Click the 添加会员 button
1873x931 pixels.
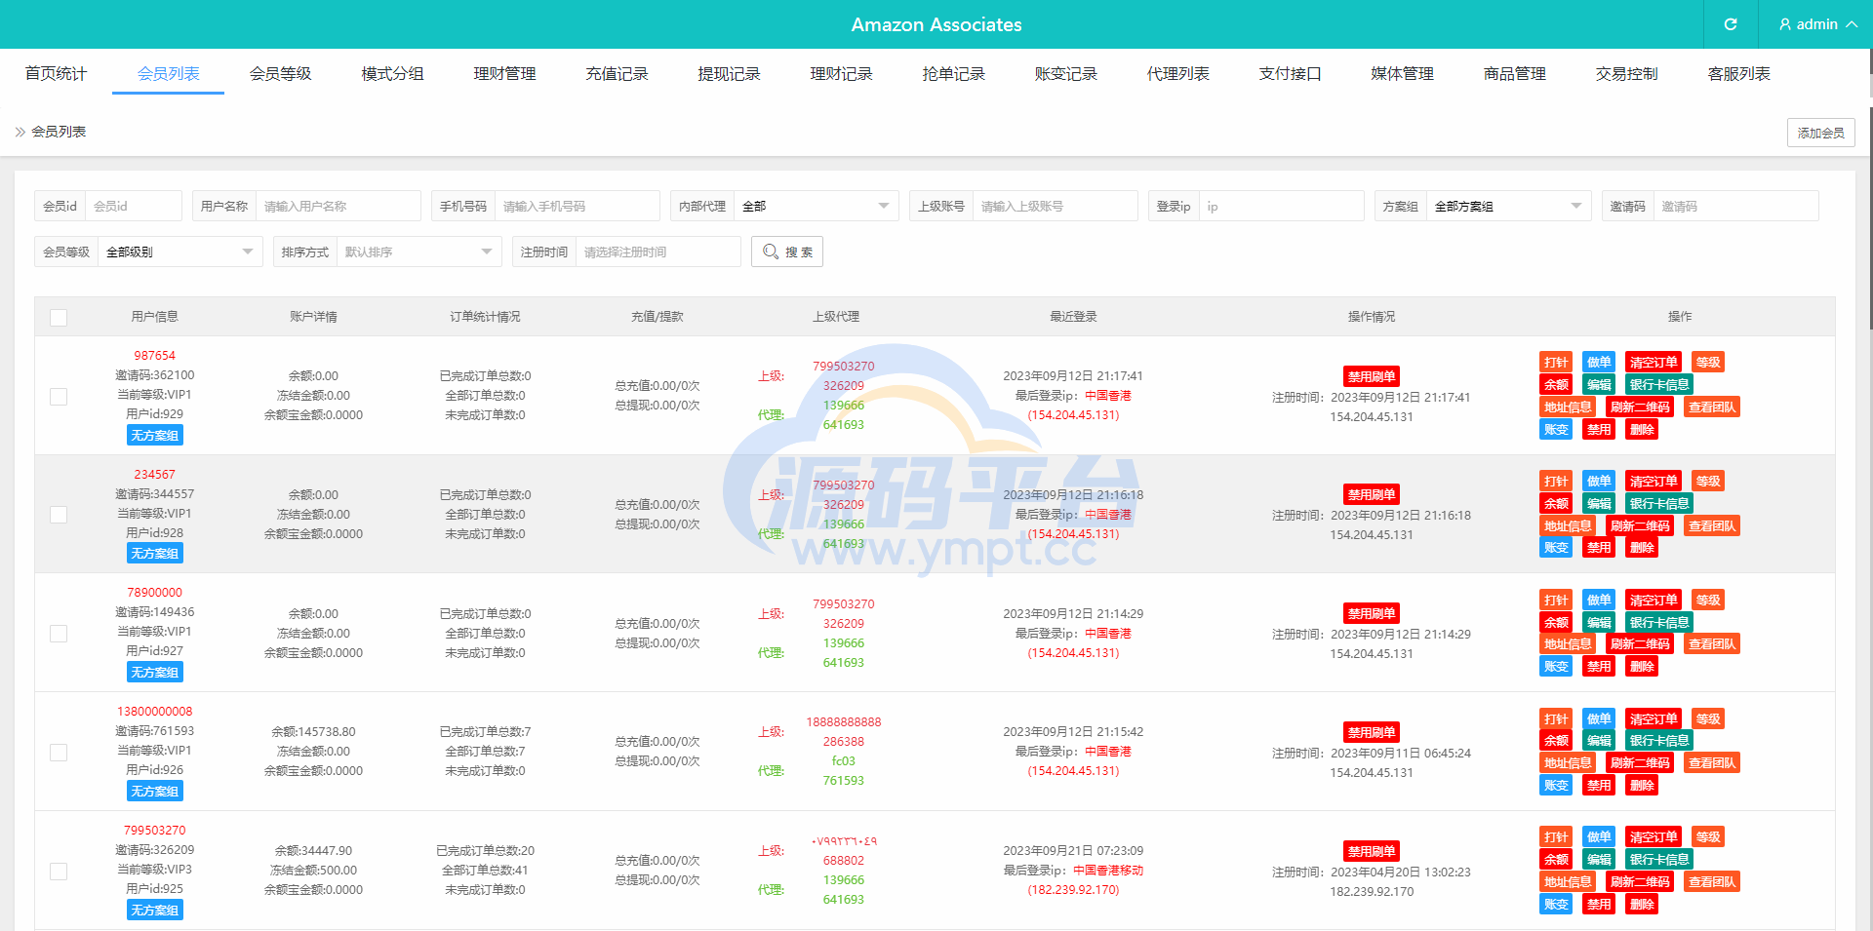click(1820, 133)
